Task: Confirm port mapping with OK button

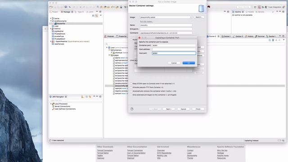Action: point(189,63)
